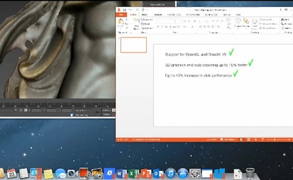293x180 pixels.
Task: Open iTunes from the dock
Action: point(171,173)
